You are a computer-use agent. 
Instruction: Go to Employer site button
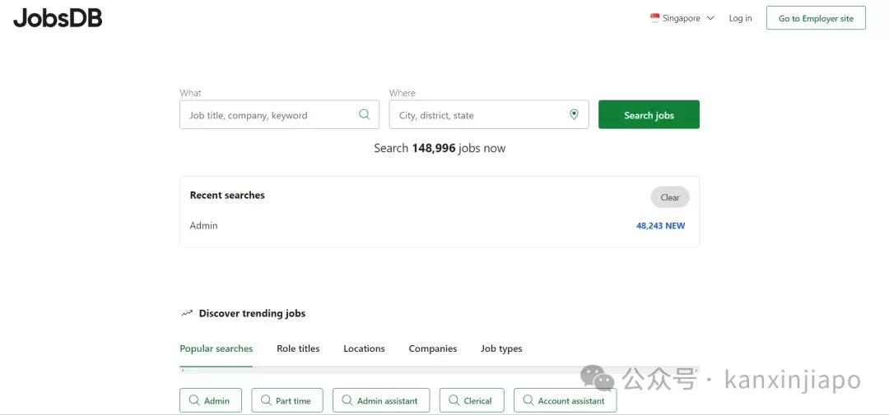tap(816, 18)
